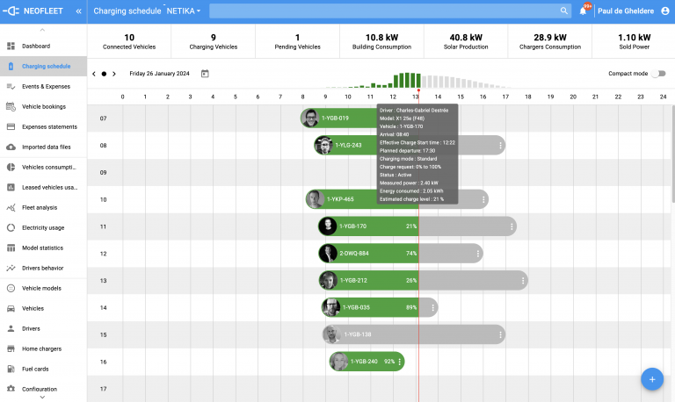Click the notifications bell icon

coord(583,11)
